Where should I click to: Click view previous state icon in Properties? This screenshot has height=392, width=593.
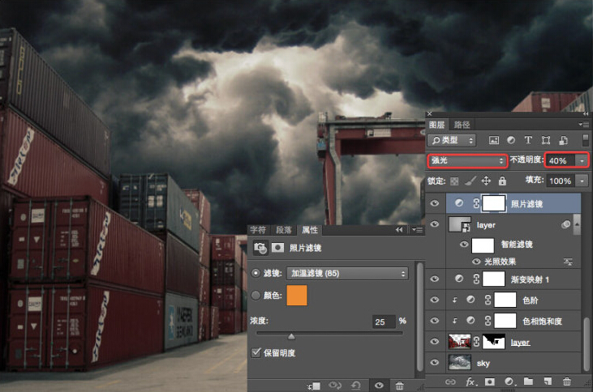[x=335, y=386]
